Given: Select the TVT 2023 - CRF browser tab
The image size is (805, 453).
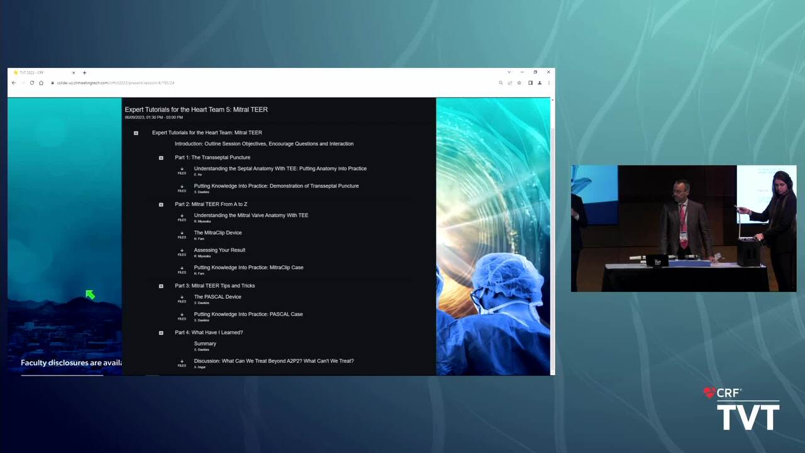Looking at the screenshot, I should pos(43,72).
